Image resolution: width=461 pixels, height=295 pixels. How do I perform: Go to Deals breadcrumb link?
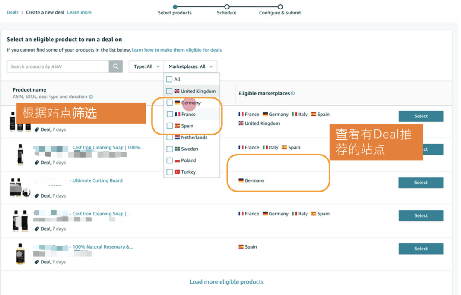click(x=12, y=12)
